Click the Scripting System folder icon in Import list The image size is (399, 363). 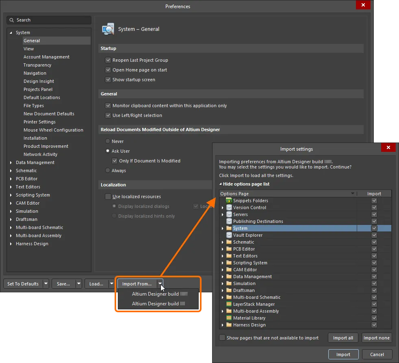[229, 262]
